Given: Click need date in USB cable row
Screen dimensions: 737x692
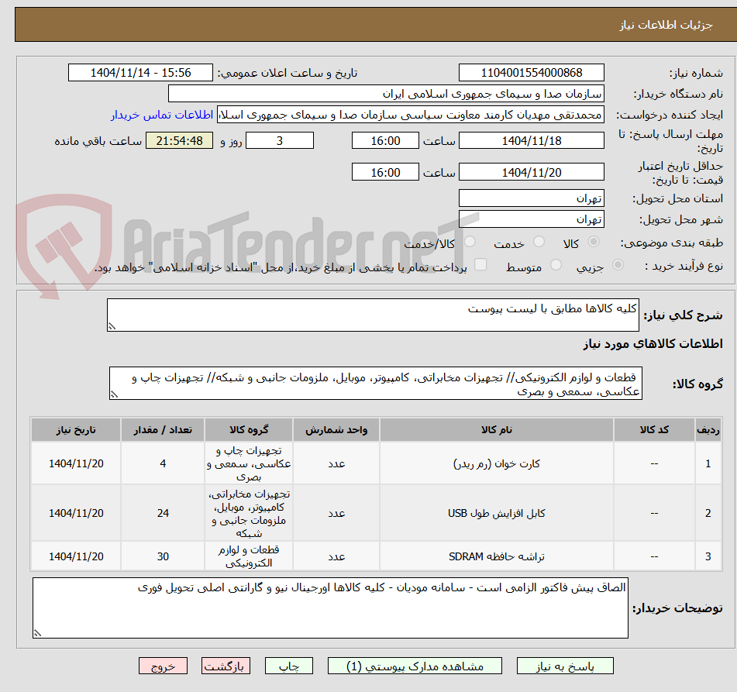Looking at the screenshot, I should tap(76, 513).
